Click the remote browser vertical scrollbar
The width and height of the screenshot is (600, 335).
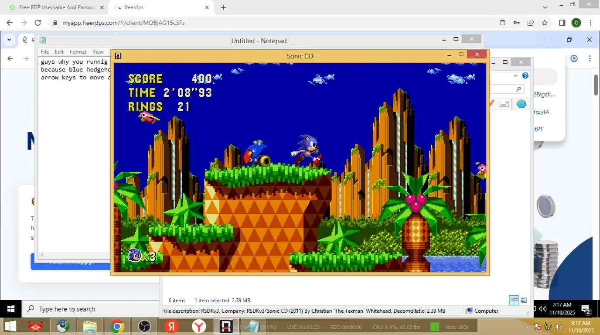[596, 85]
